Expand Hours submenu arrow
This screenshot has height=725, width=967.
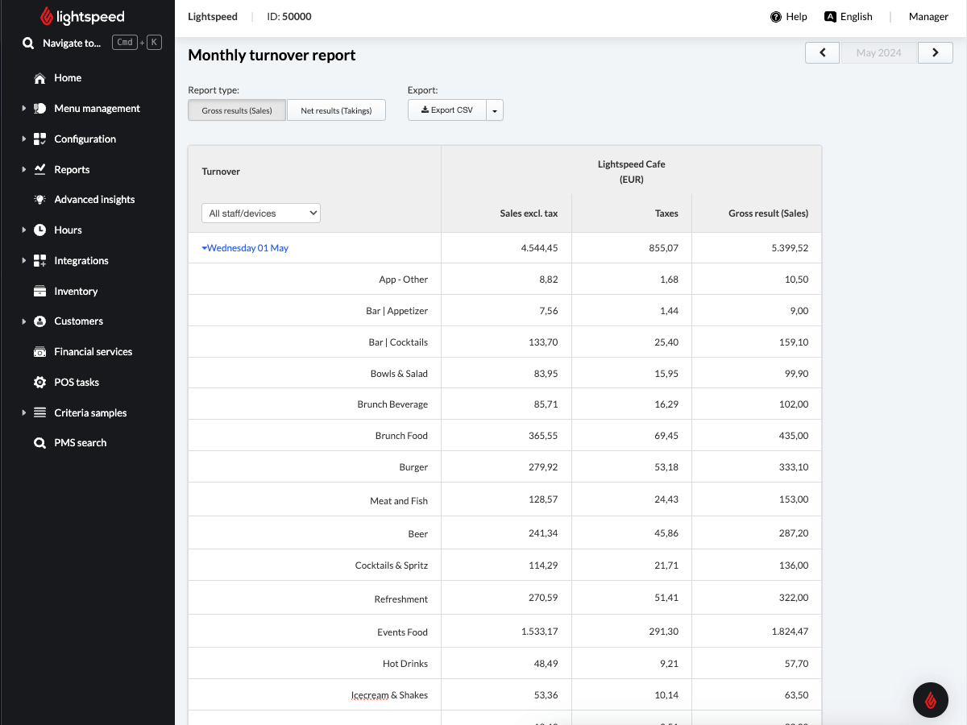(x=24, y=230)
